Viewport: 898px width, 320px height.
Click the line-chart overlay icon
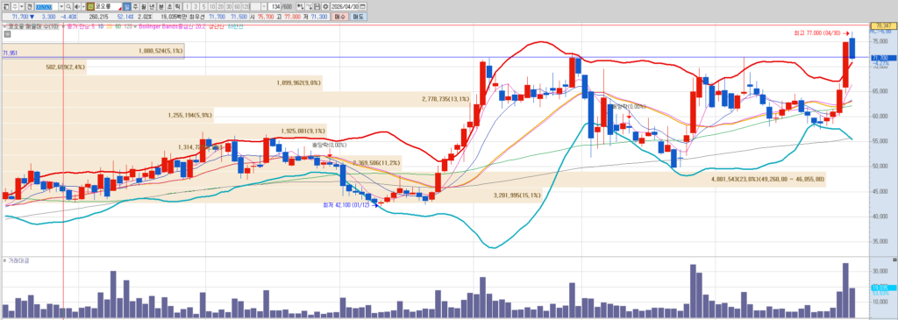pyautogui.click(x=309, y=6)
